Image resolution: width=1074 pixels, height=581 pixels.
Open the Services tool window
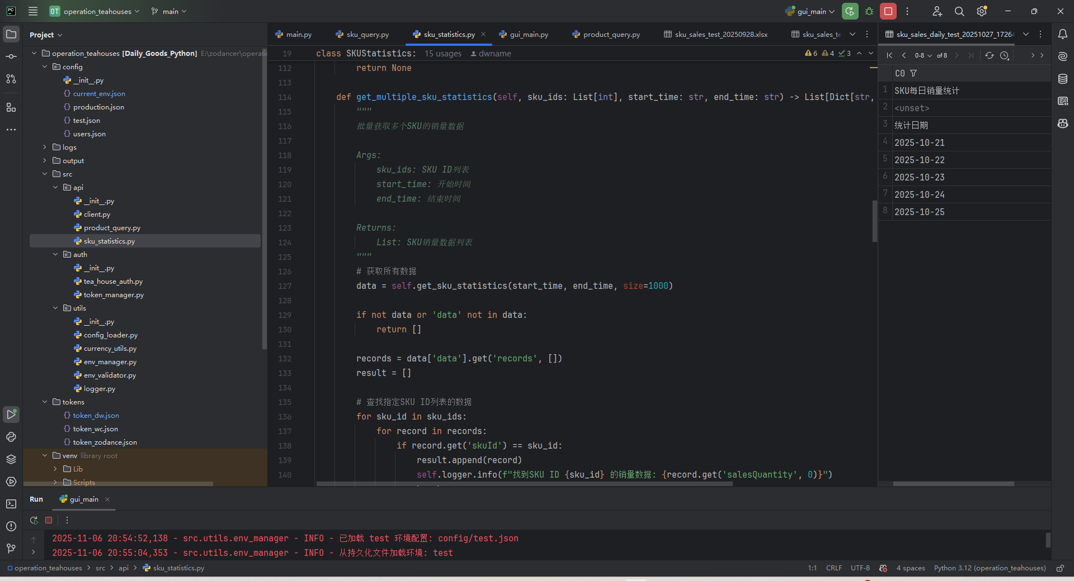11,482
